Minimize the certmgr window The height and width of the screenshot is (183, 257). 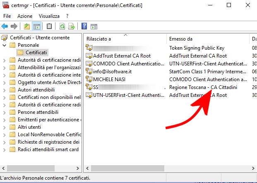click(210, 5)
